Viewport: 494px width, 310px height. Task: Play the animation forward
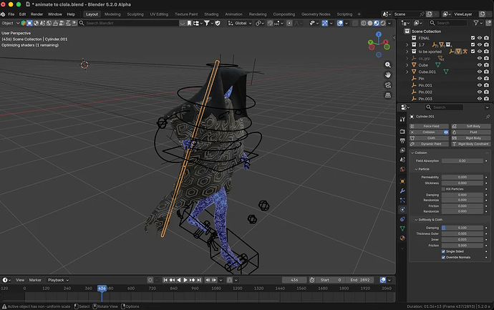coord(185,280)
